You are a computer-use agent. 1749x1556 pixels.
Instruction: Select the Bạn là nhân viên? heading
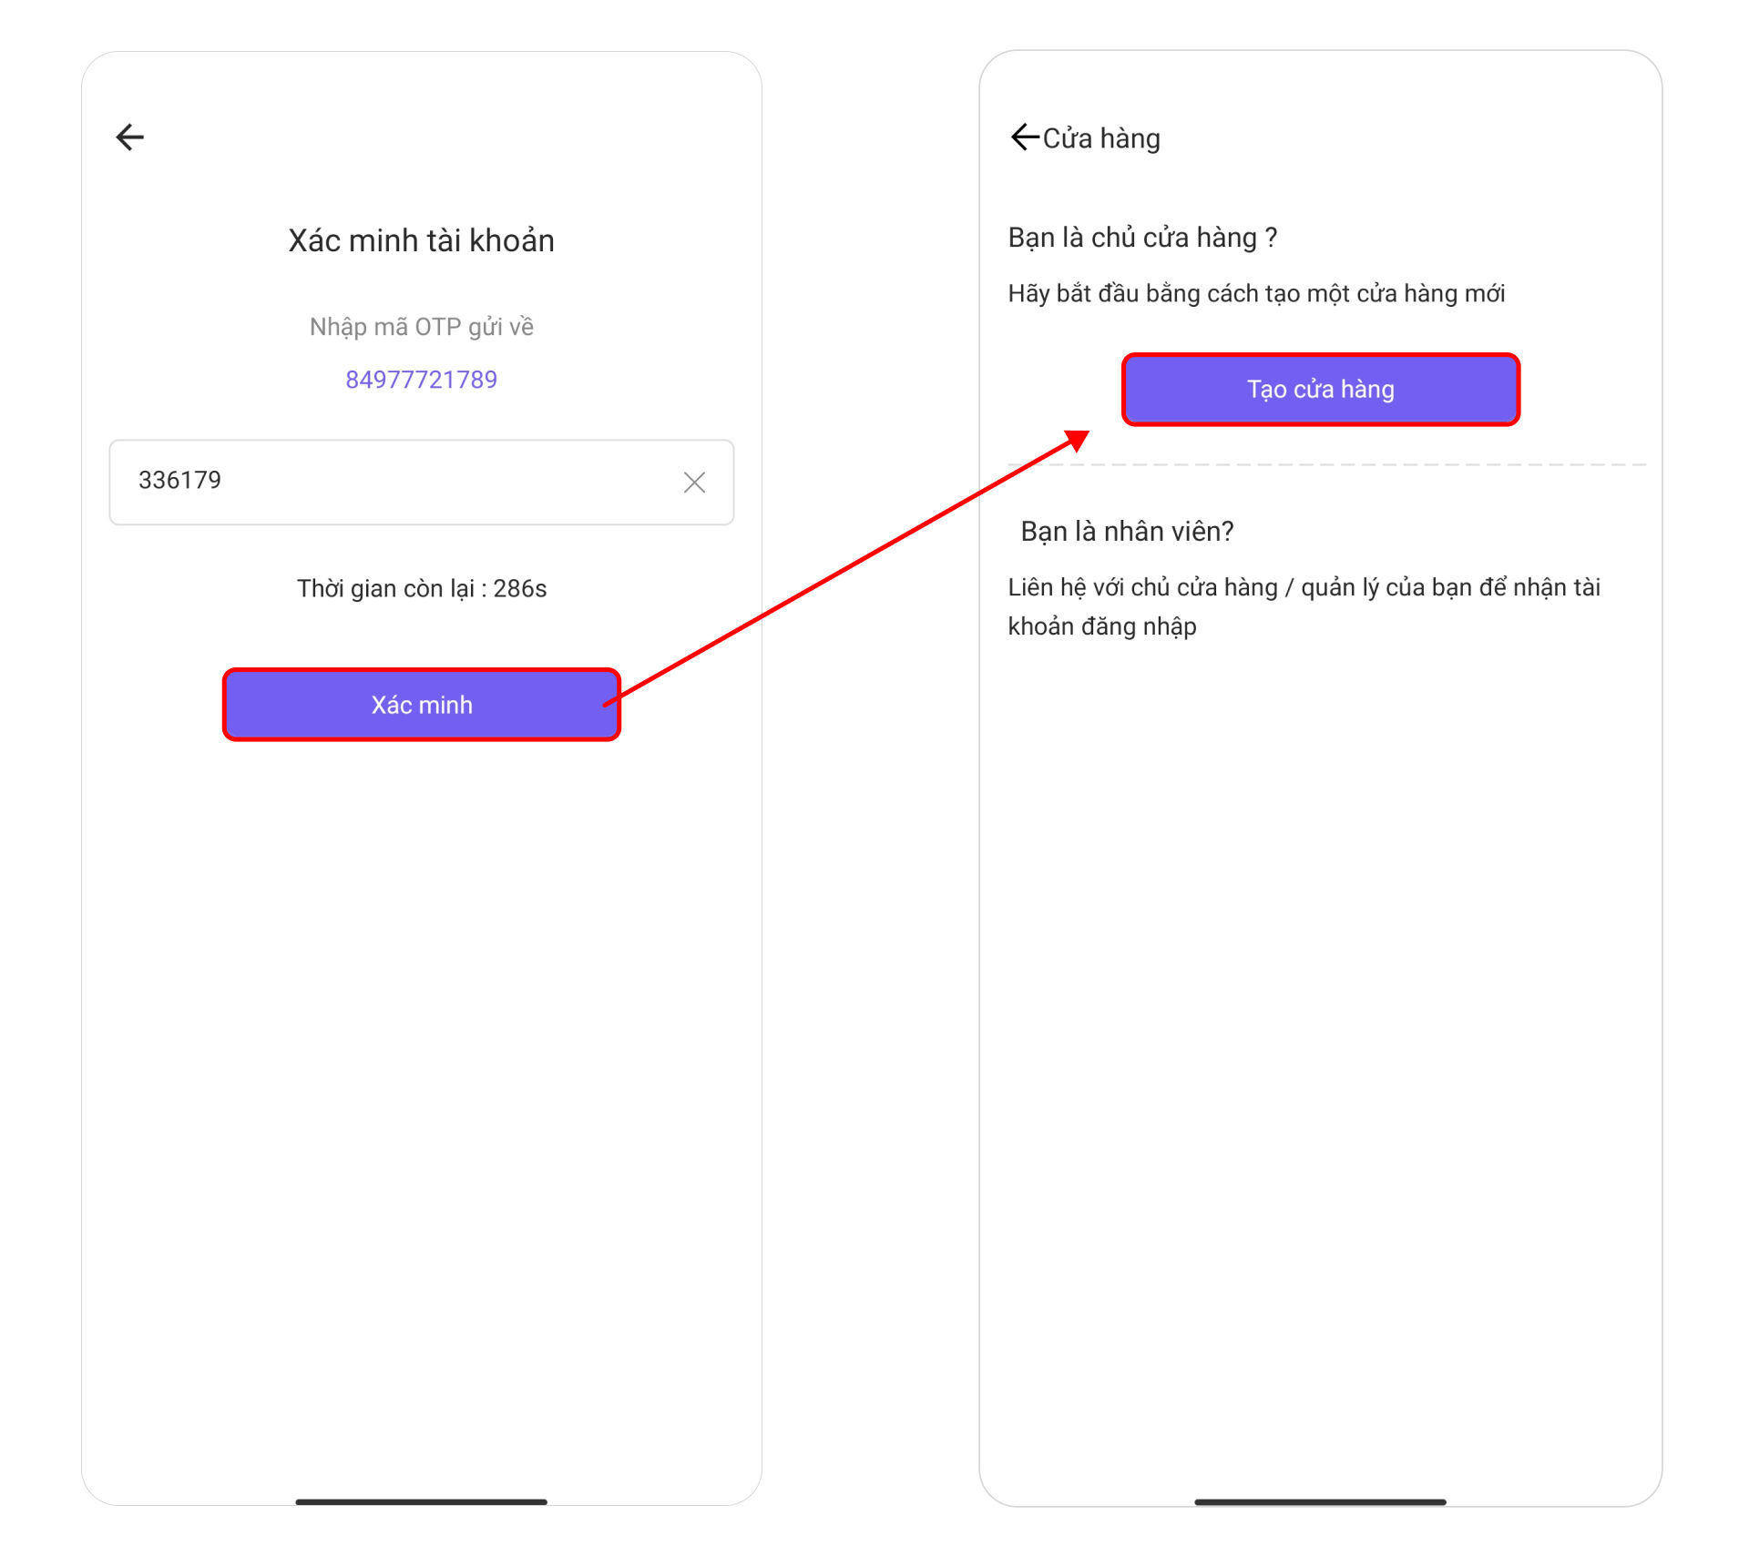[x=1127, y=531]
